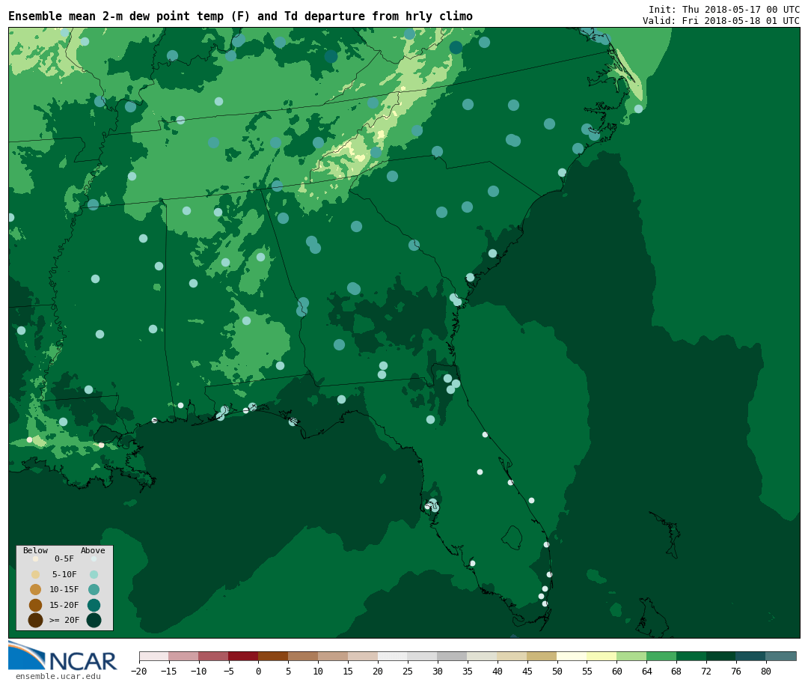Click the Below 10-15F orange-brown legend circle
808x685 pixels.
click(x=36, y=590)
